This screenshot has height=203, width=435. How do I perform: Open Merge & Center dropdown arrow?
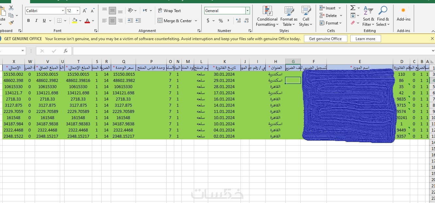coord(196,21)
